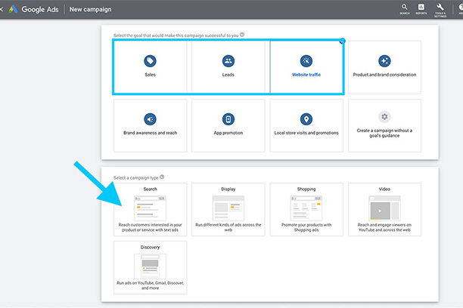Open Tools & Settings wrench icon
Image resolution: width=463 pixels, height=308 pixels.
click(x=440, y=10)
